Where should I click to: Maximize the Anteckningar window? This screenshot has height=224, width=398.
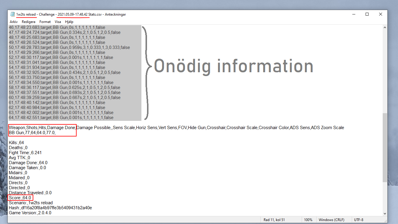[x=367, y=14]
